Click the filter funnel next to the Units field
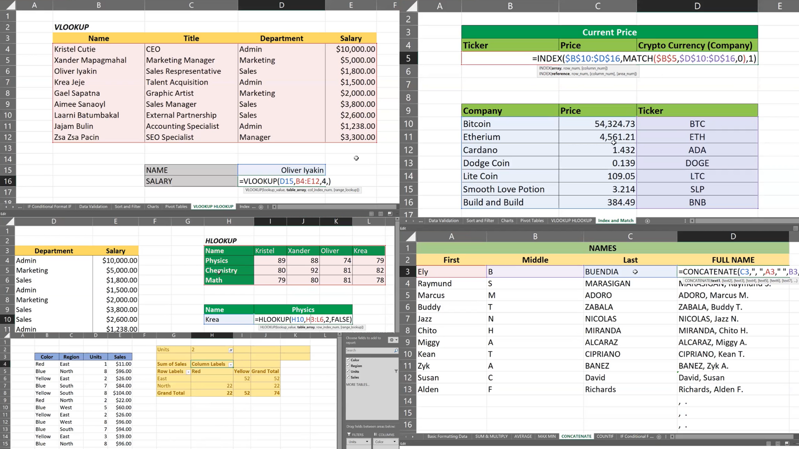 tap(396, 371)
